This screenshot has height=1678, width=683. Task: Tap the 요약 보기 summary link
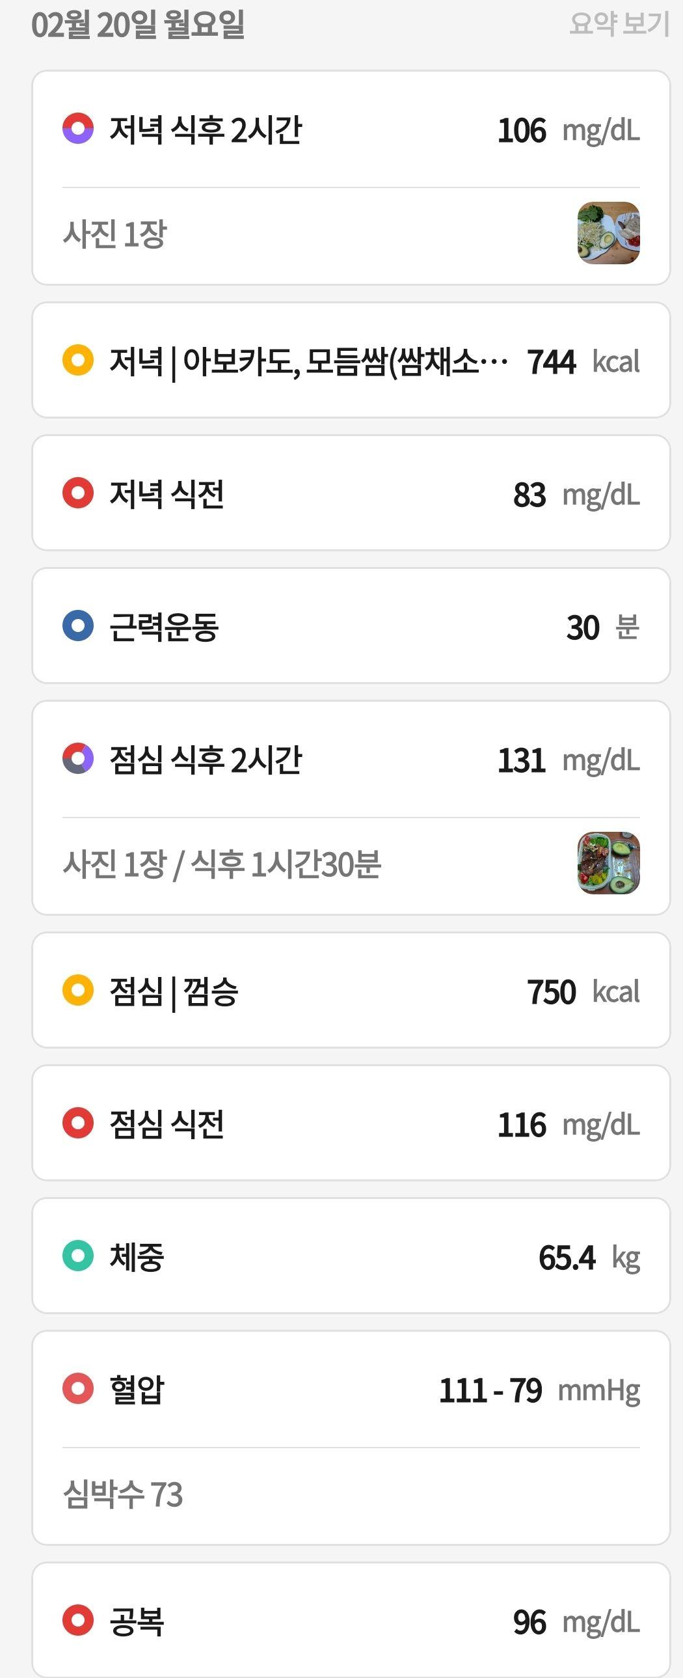tap(619, 24)
